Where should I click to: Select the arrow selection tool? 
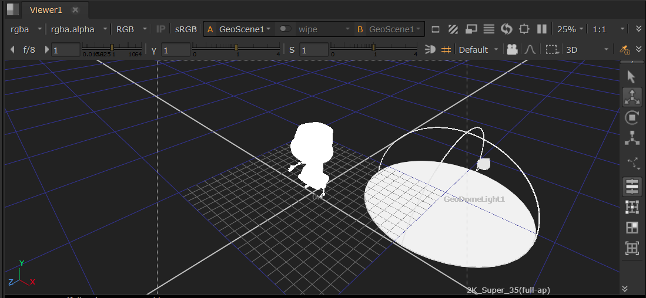click(x=631, y=77)
